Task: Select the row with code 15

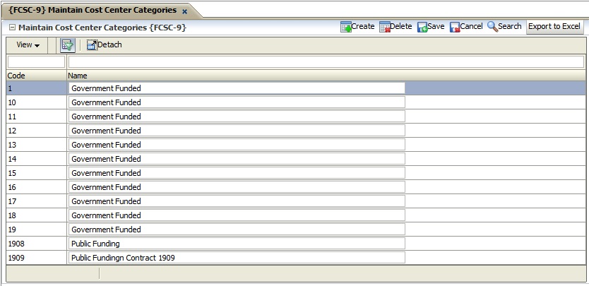Action: (x=35, y=173)
